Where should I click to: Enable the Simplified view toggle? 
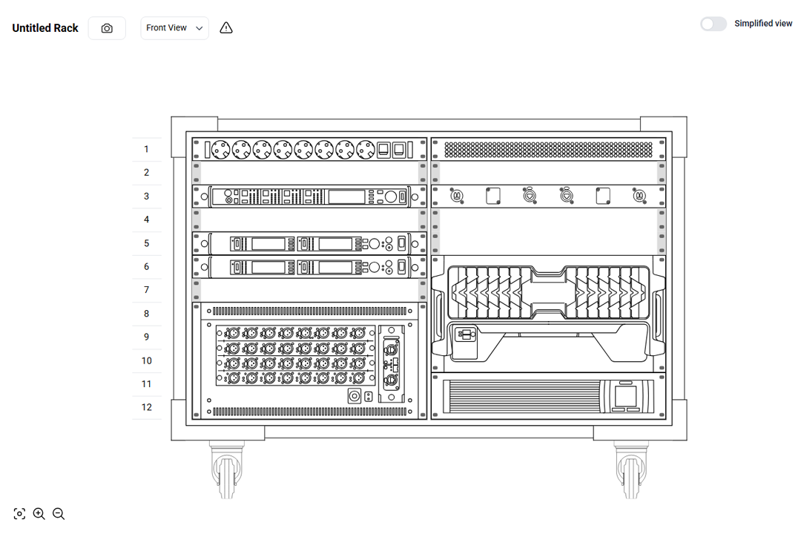(x=713, y=24)
